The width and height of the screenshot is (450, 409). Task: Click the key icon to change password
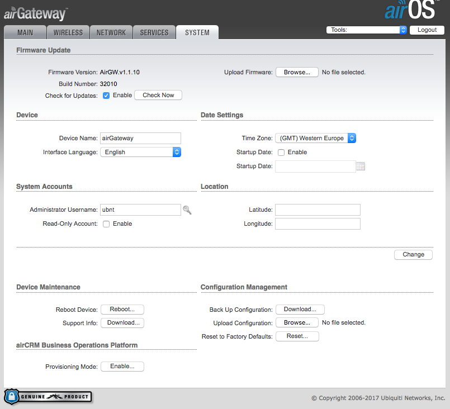point(187,210)
